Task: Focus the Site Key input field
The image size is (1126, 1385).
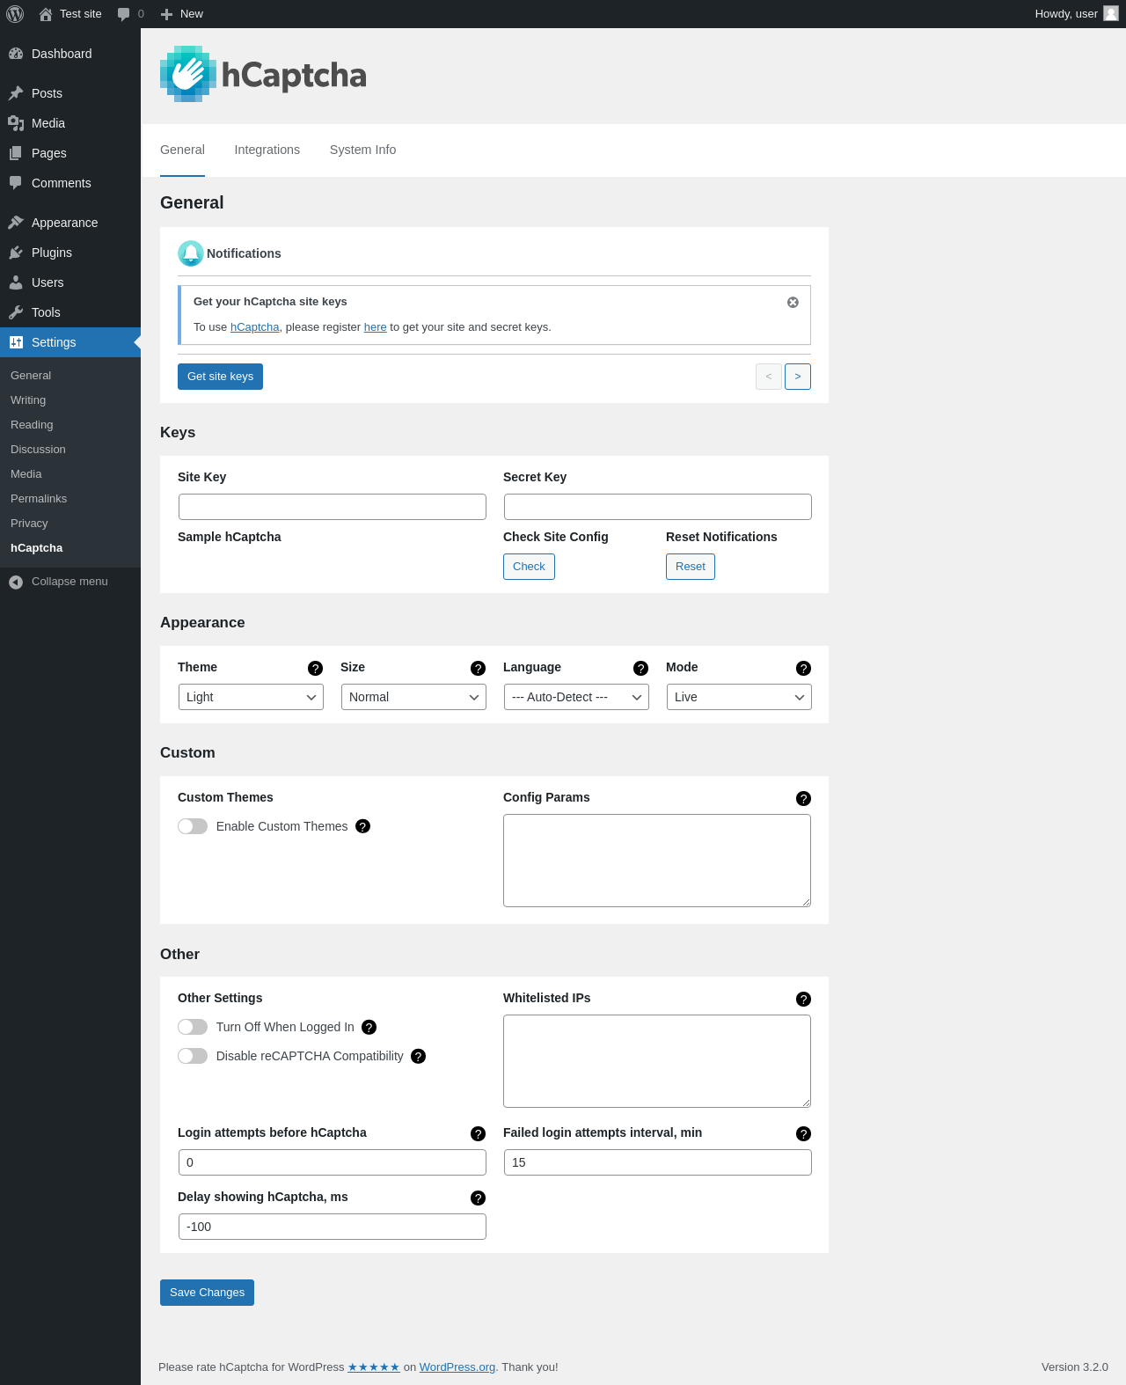Action: (333, 507)
